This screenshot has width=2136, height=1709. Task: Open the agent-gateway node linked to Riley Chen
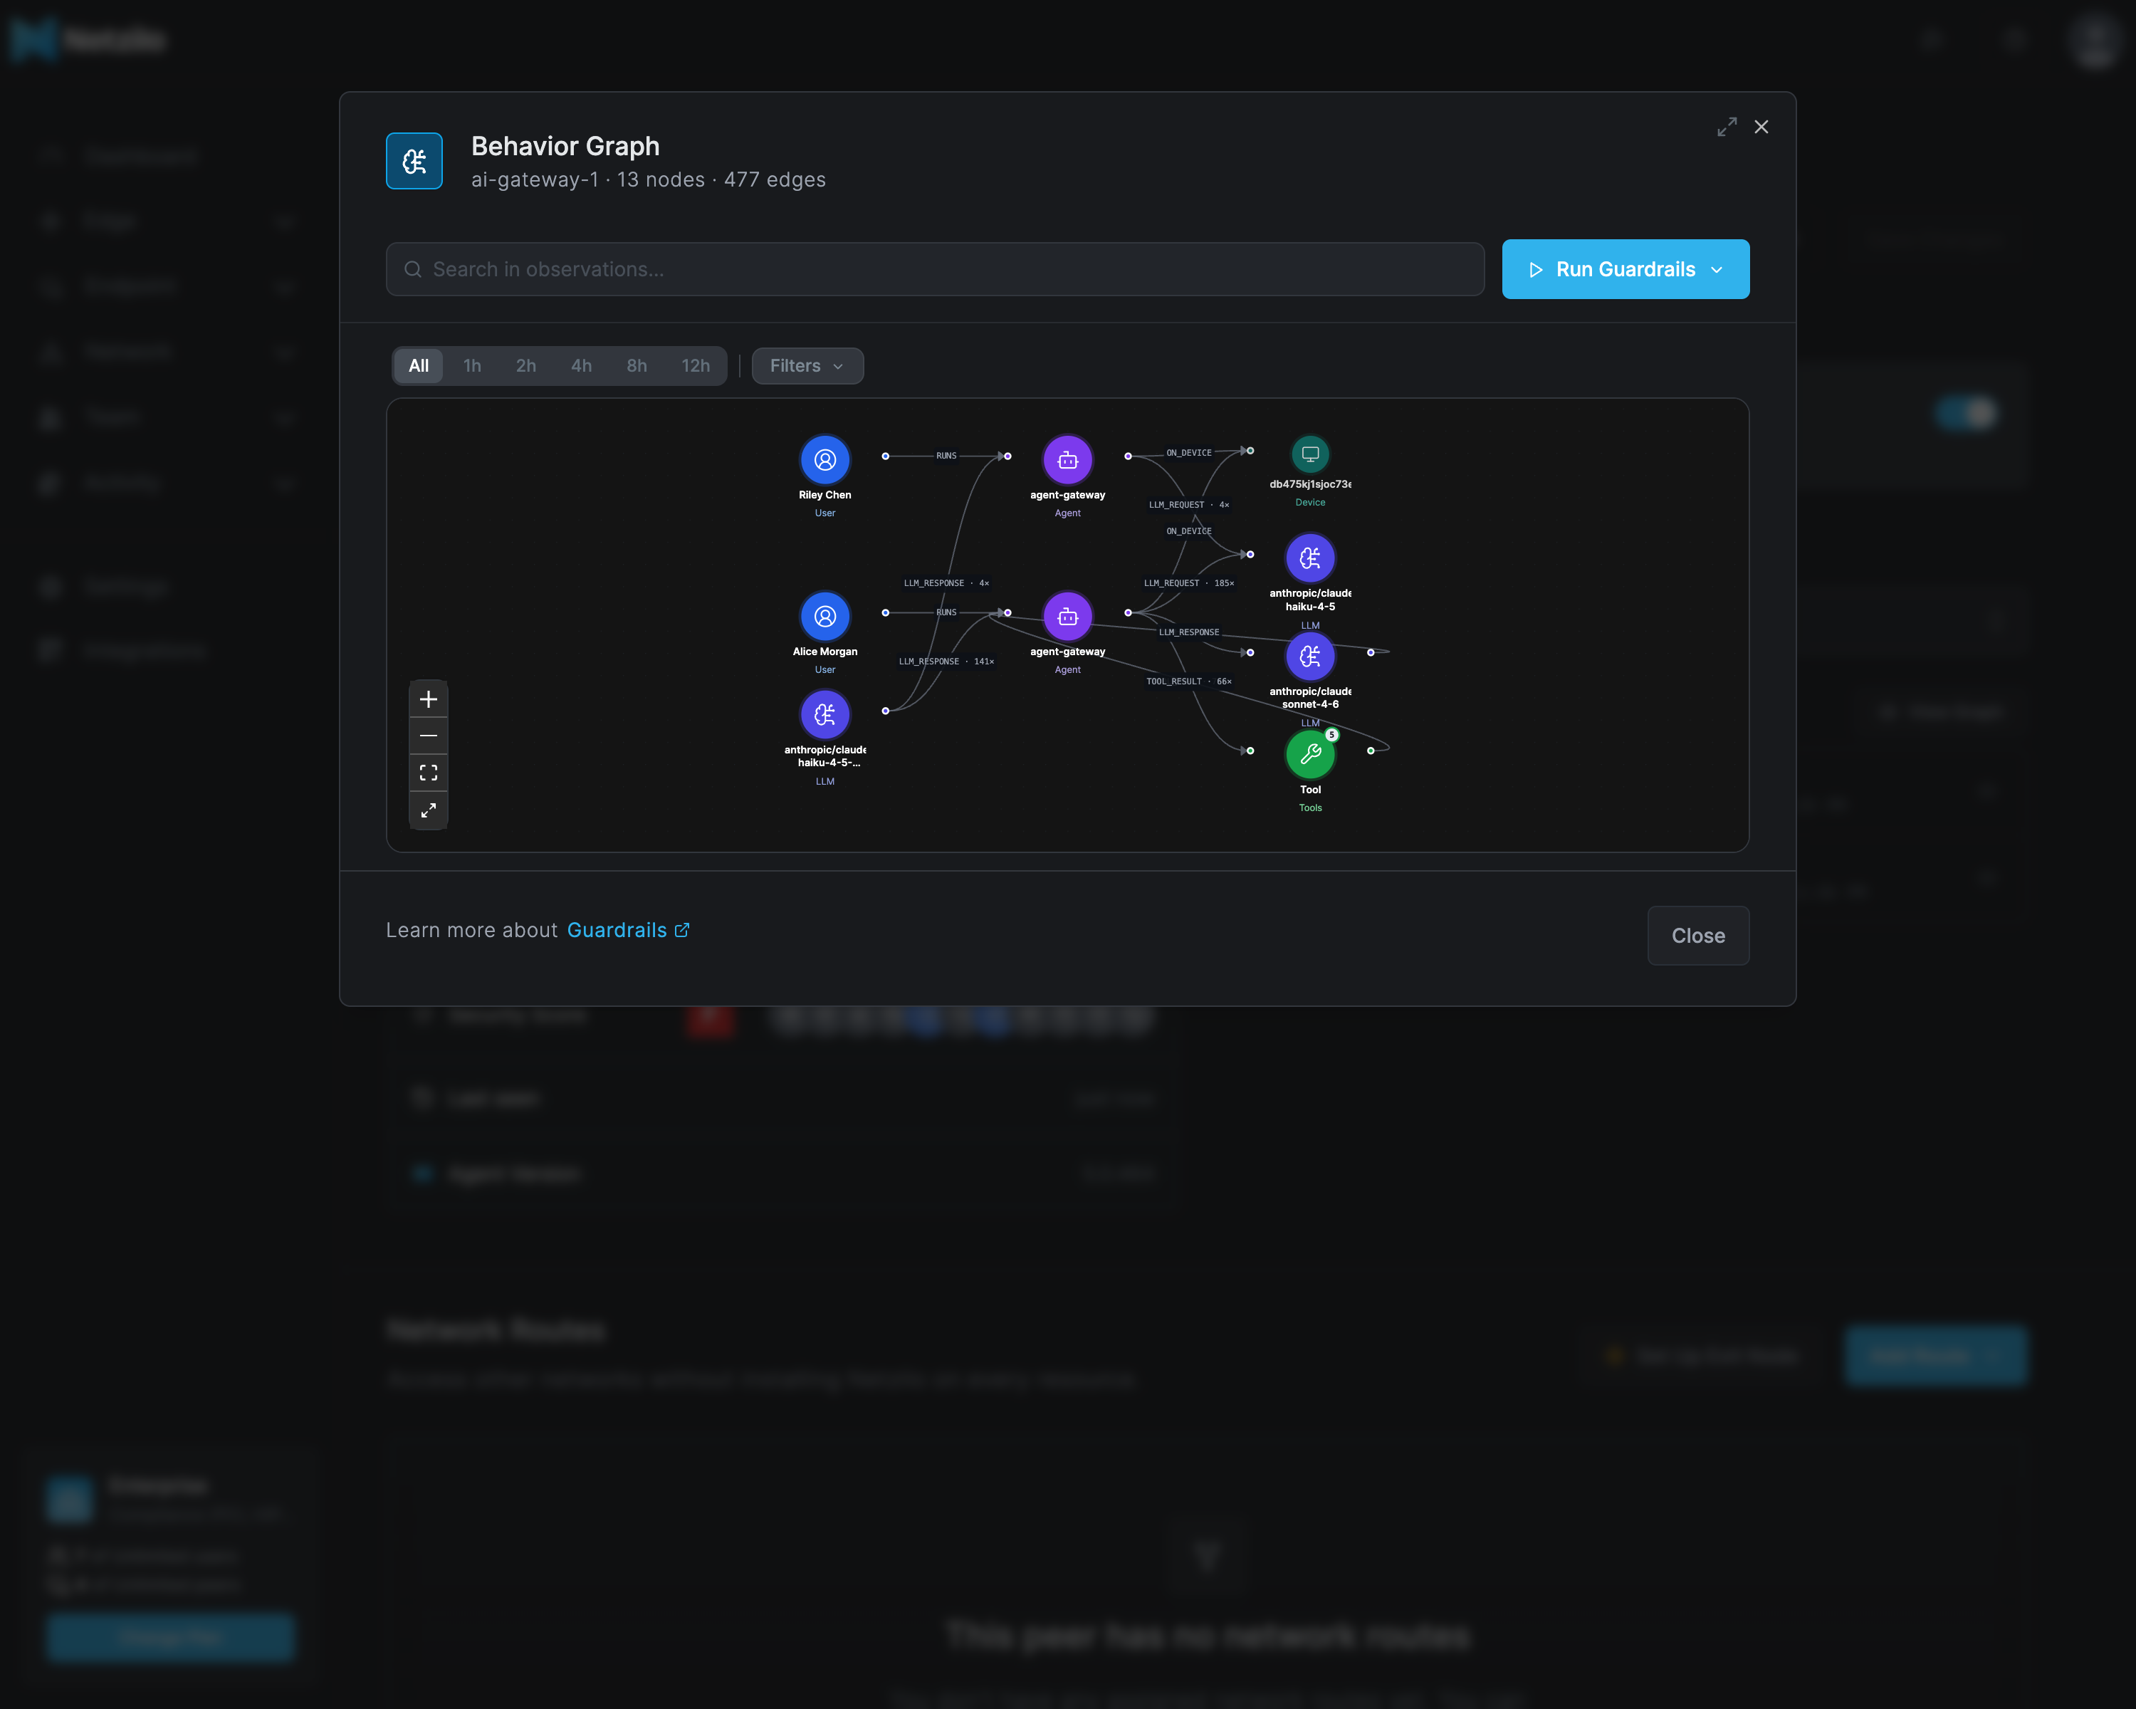[x=1067, y=460]
